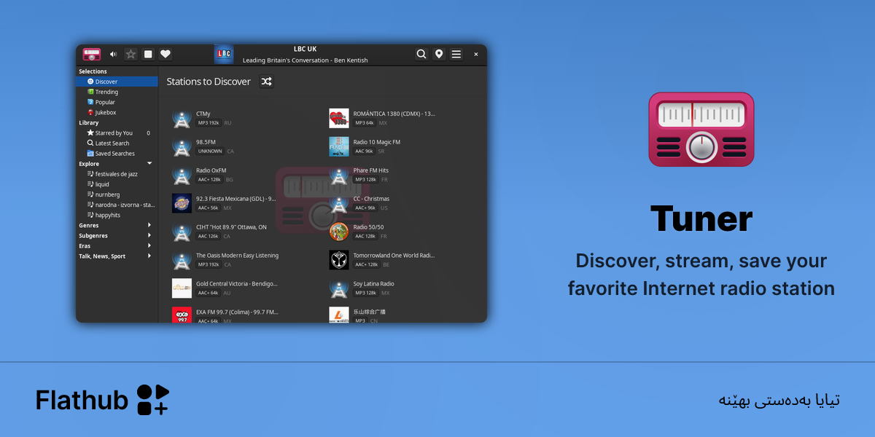Expand the Subgenres section
Screen dimensions: 875x437
coord(149,235)
